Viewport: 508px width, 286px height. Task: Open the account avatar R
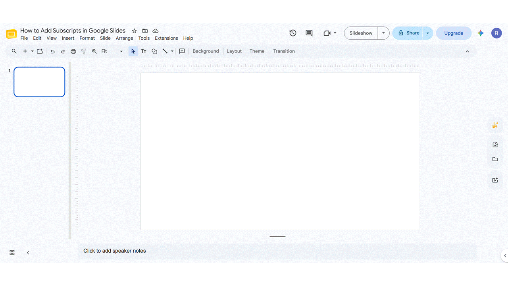click(496, 33)
